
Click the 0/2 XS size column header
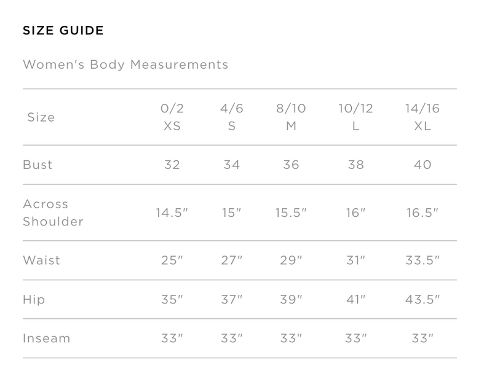click(x=172, y=117)
